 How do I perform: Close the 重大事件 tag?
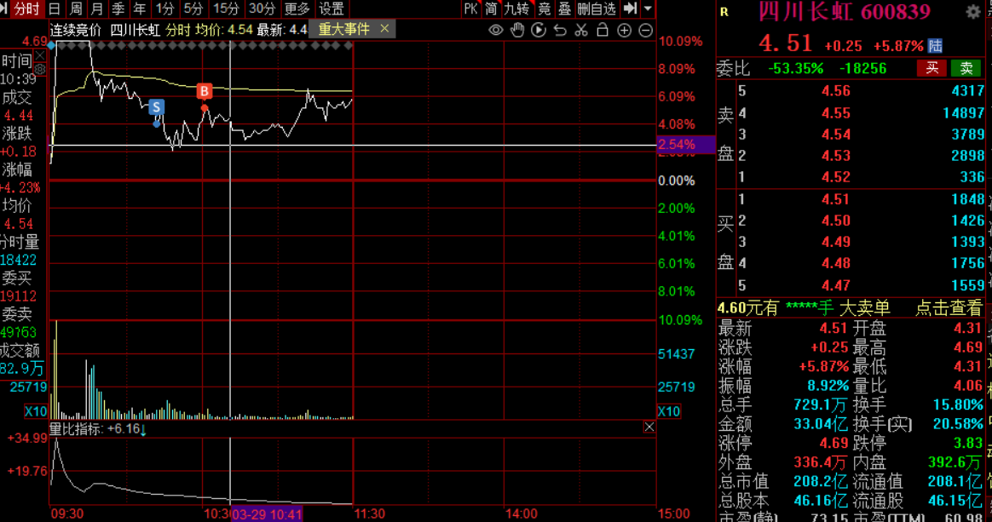(384, 29)
